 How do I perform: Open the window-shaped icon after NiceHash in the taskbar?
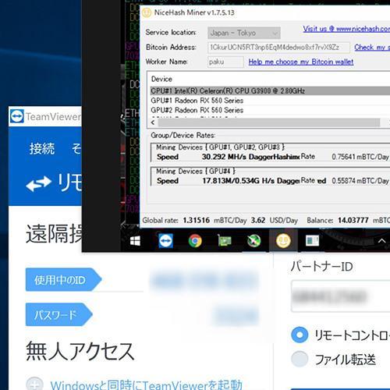313,241
